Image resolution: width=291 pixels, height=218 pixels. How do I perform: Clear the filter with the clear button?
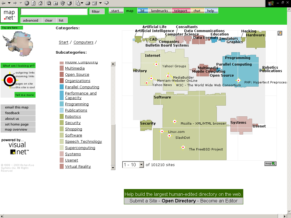coord(49,20)
